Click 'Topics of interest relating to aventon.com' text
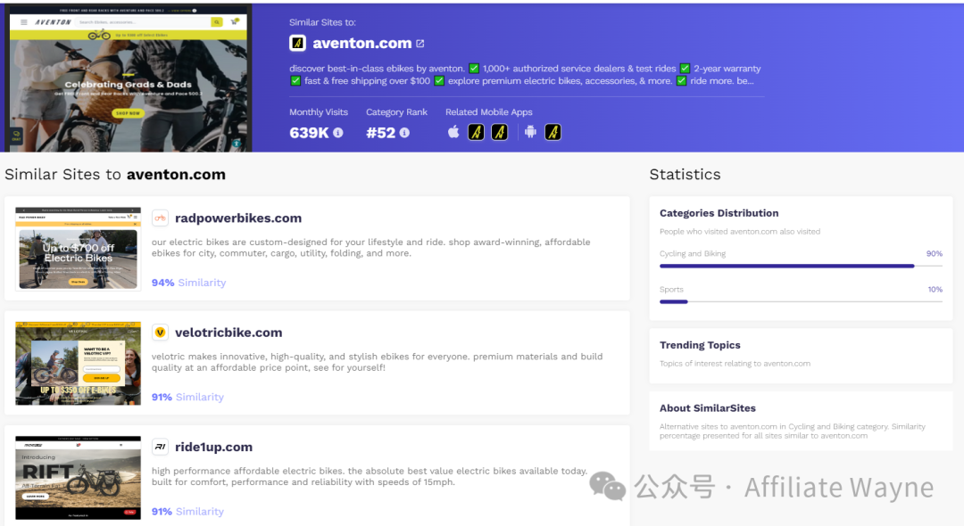This screenshot has height=526, width=964. pyautogui.click(x=735, y=364)
